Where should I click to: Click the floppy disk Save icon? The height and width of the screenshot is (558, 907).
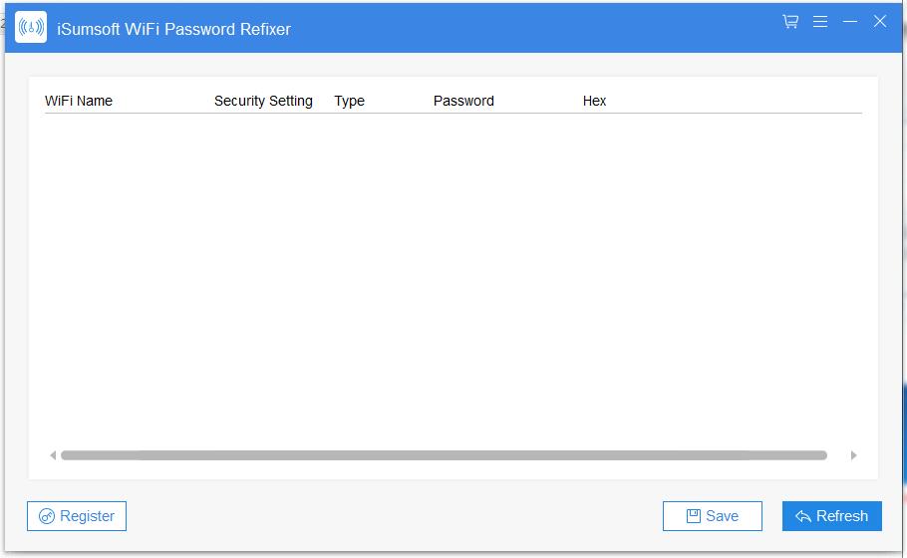point(694,516)
